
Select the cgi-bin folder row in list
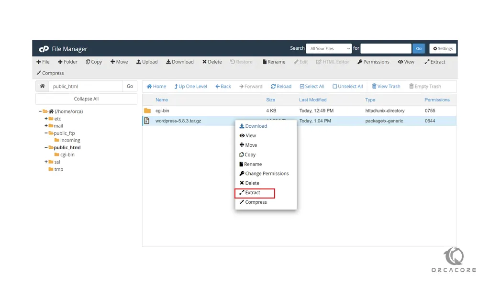click(x=300, y=110)
